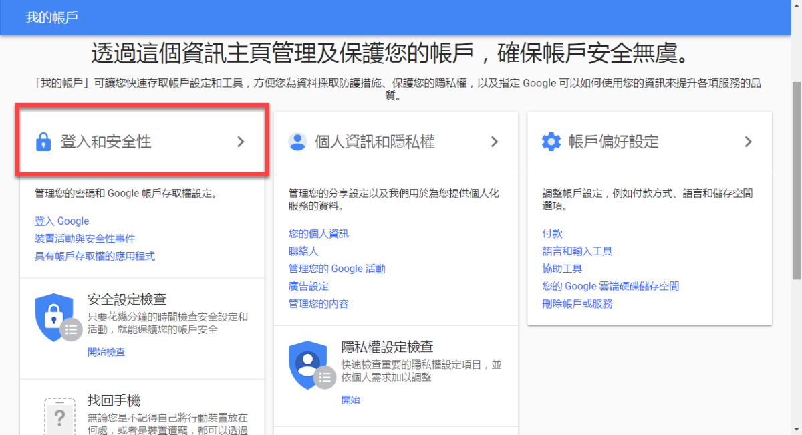802x435 pixels.
Task: Click the 安全設定檢查 heading
Action: (x=127, y=299)
